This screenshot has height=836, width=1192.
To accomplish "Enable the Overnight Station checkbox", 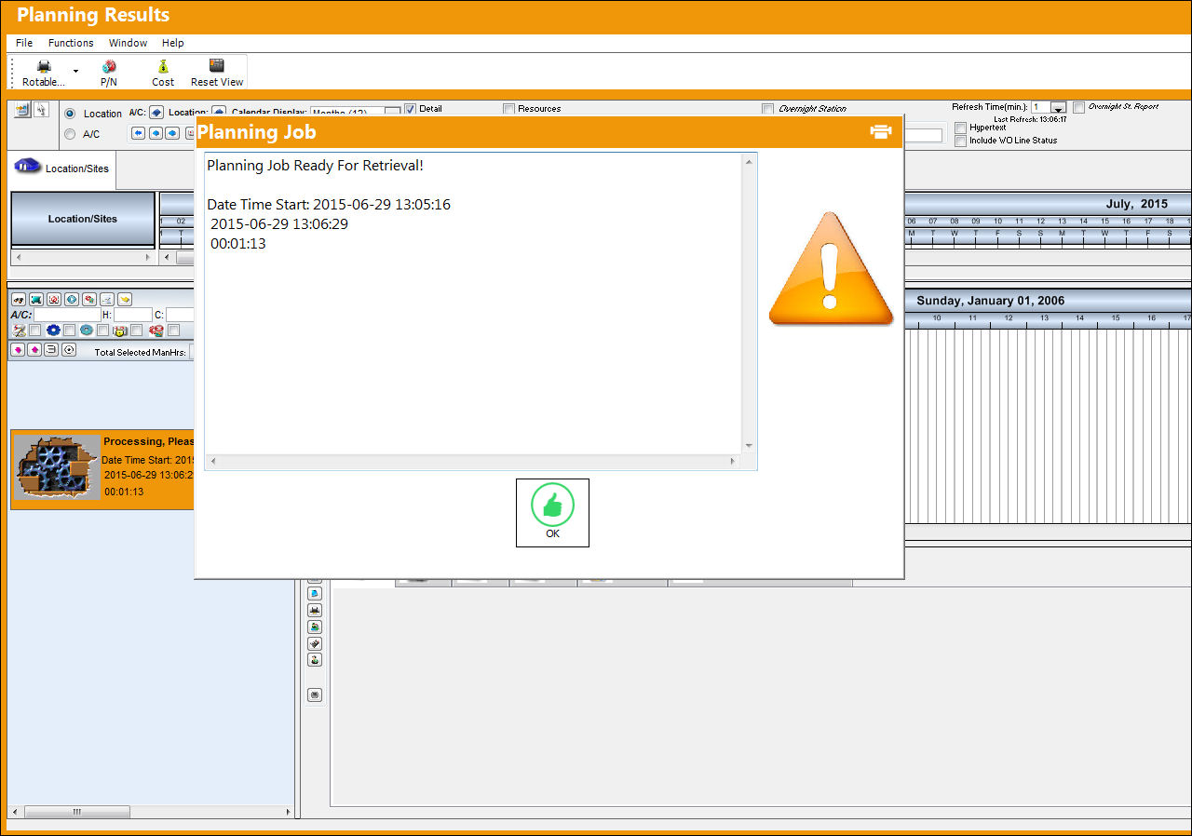I will click(x=767, y=109).
